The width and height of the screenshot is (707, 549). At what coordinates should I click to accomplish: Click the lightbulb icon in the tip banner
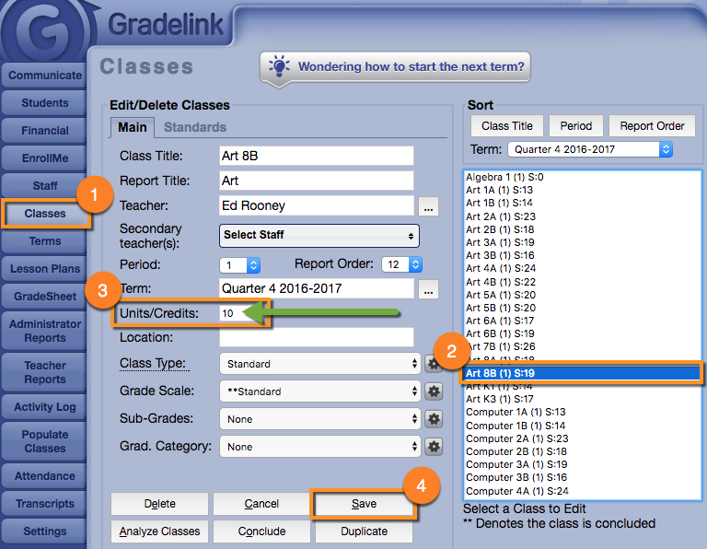tap(279, 66)
